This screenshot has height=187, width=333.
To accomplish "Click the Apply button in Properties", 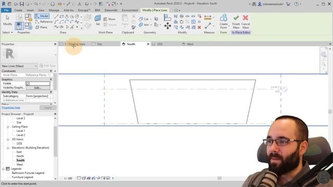I will [x=48, y=108].
